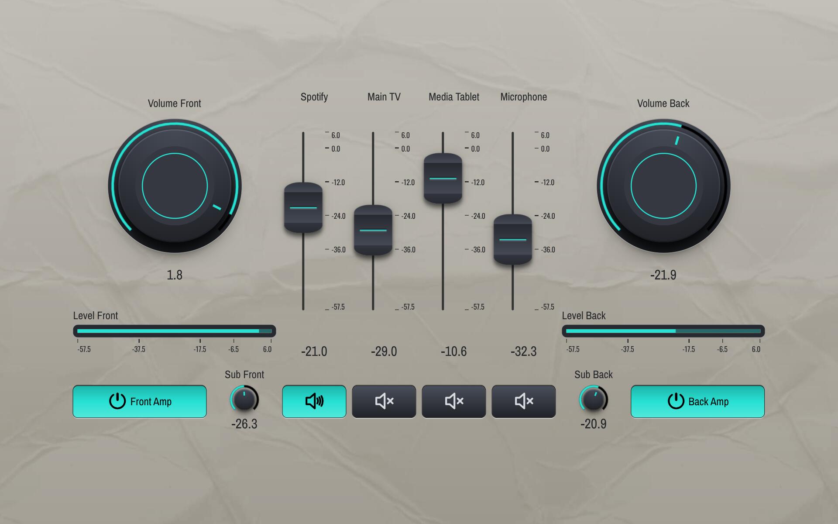This screenshot has height=524, width=838.
Task: Click the Sub Front small knob
Action: (244, 399)
